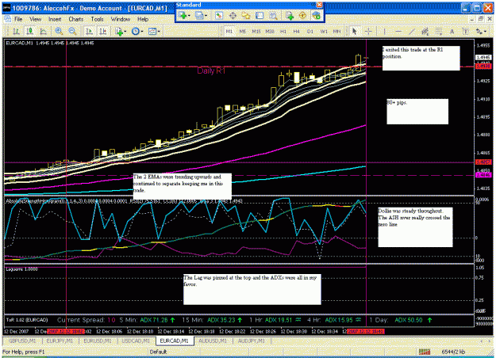Toggle the Data Window crosshair-target icon
The height and width of the screenshot is (358, 496).
tap(233, 16)
